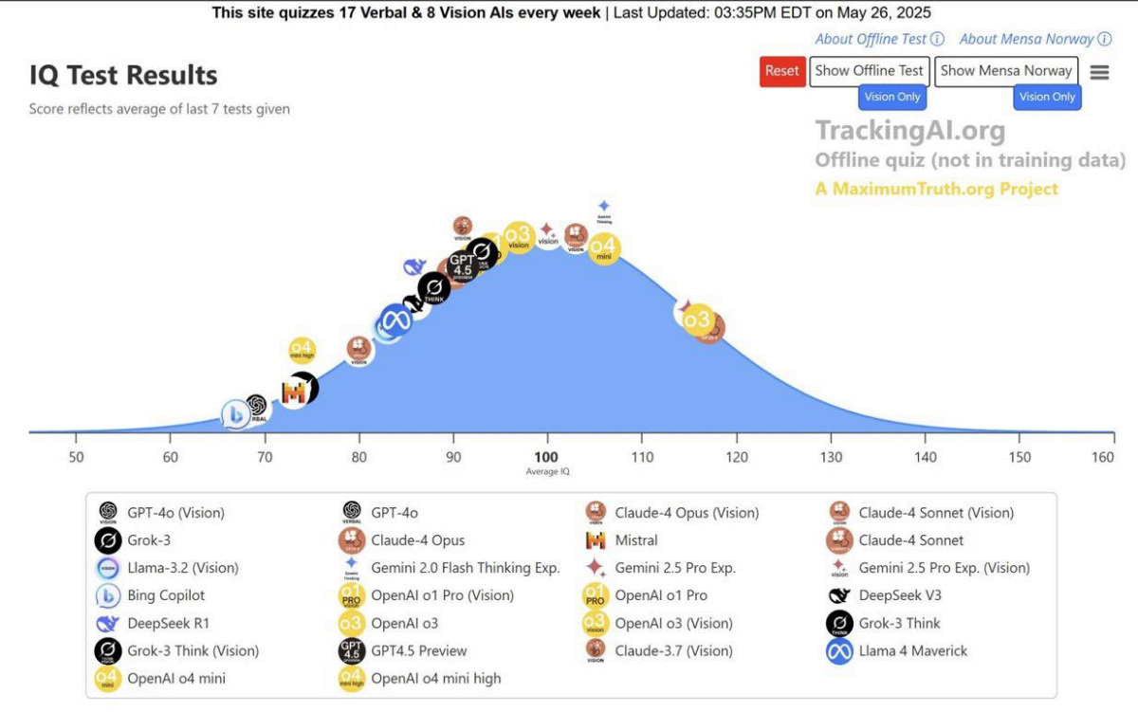Click the Bing Copilot legend icon
1138x712 pixels.
pyautogui.click(x=108, y=596)
